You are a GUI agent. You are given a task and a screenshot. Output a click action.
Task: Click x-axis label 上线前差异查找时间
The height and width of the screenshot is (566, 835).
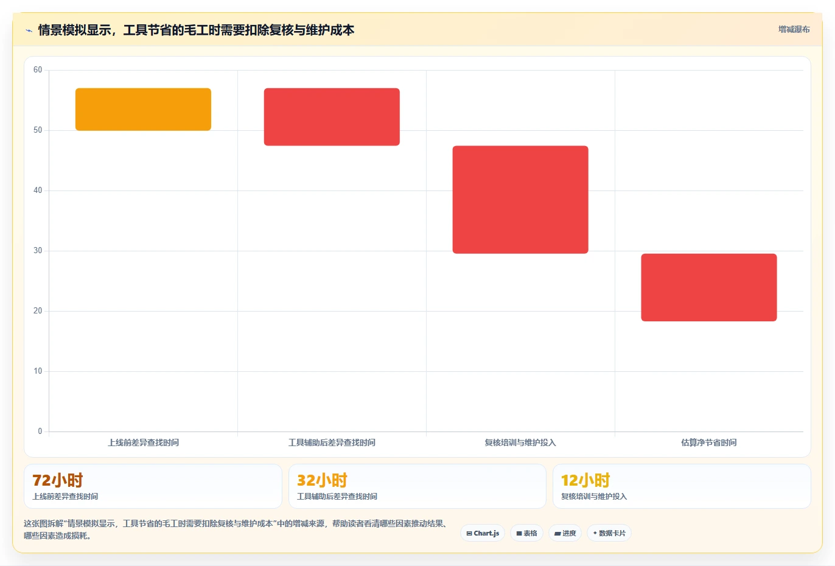tap(143, 442)
